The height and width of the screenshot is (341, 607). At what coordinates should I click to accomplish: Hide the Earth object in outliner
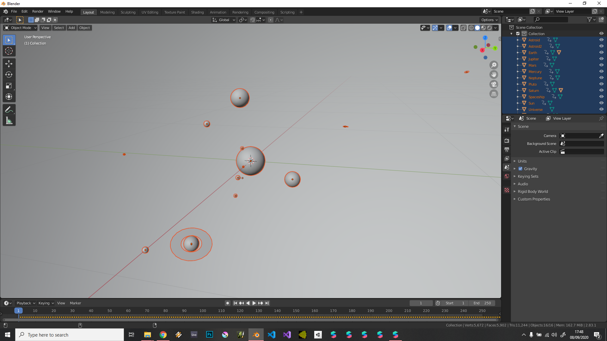pyautogui.click(x=601, y=52)
